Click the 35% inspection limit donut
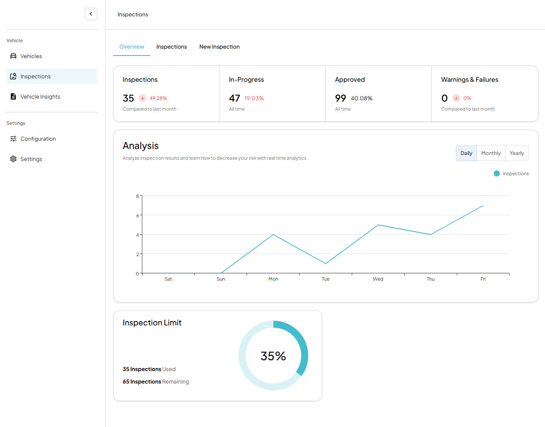 pyautogui.click(x=273, y=356)
